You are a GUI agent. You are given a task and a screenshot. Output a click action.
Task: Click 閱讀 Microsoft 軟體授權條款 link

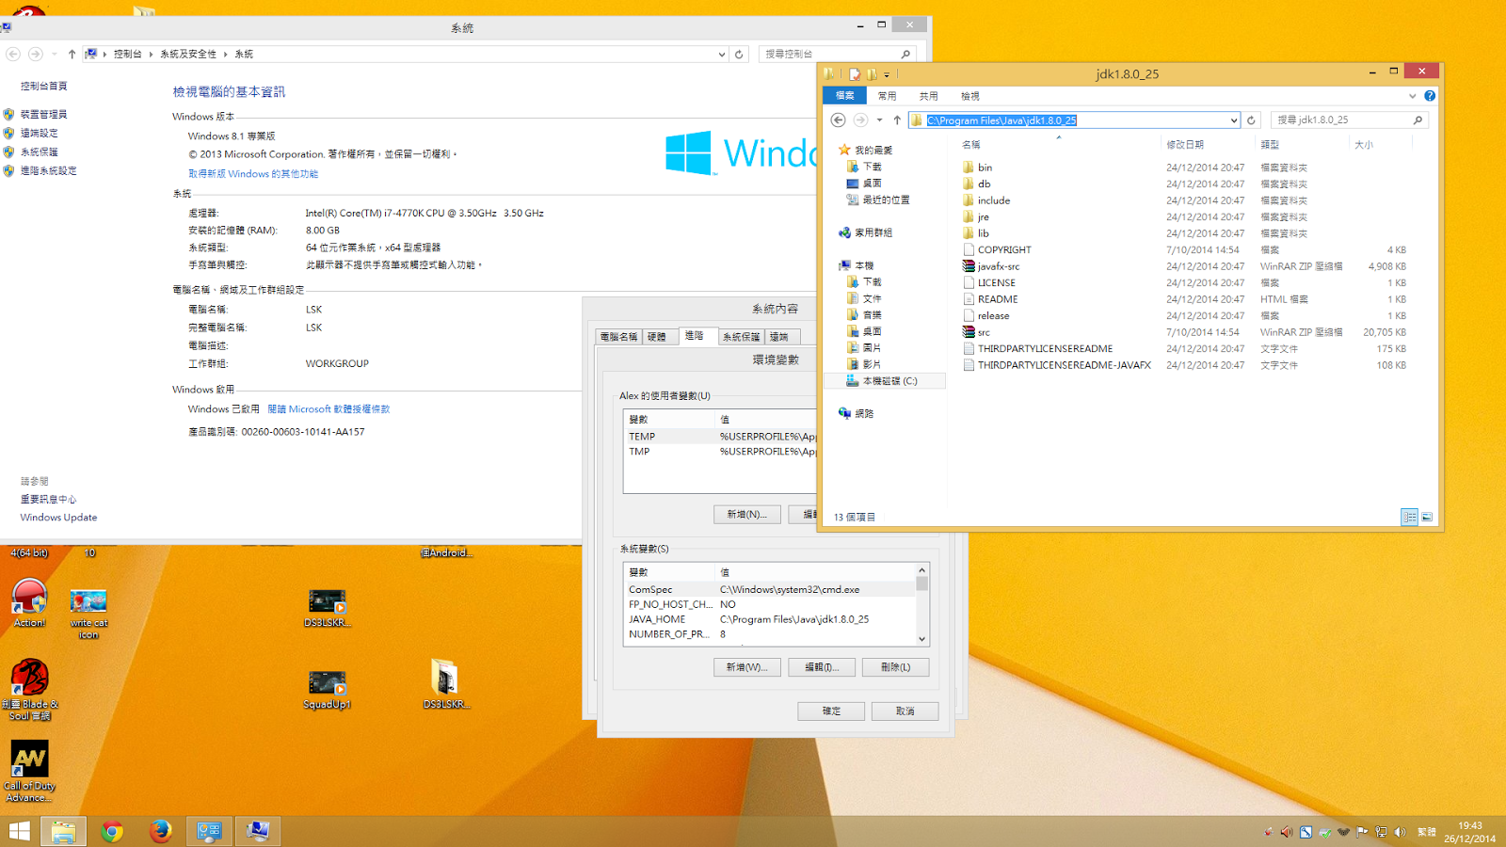coord(328,409)
